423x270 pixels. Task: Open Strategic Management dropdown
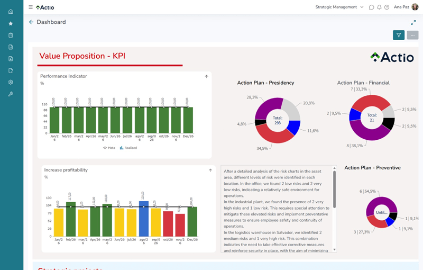point(339,7)
